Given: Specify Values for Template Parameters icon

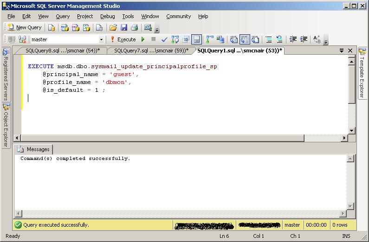Looking at the screenshot, I should click(317, 39).
